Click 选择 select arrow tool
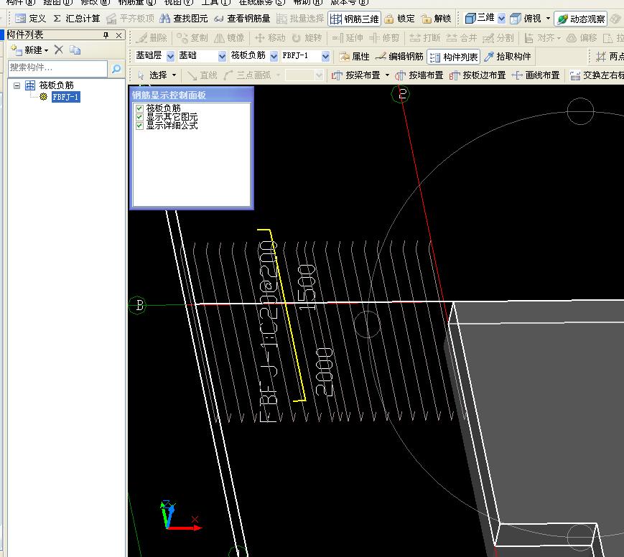The image size is (624, 557). click(152, 75)
